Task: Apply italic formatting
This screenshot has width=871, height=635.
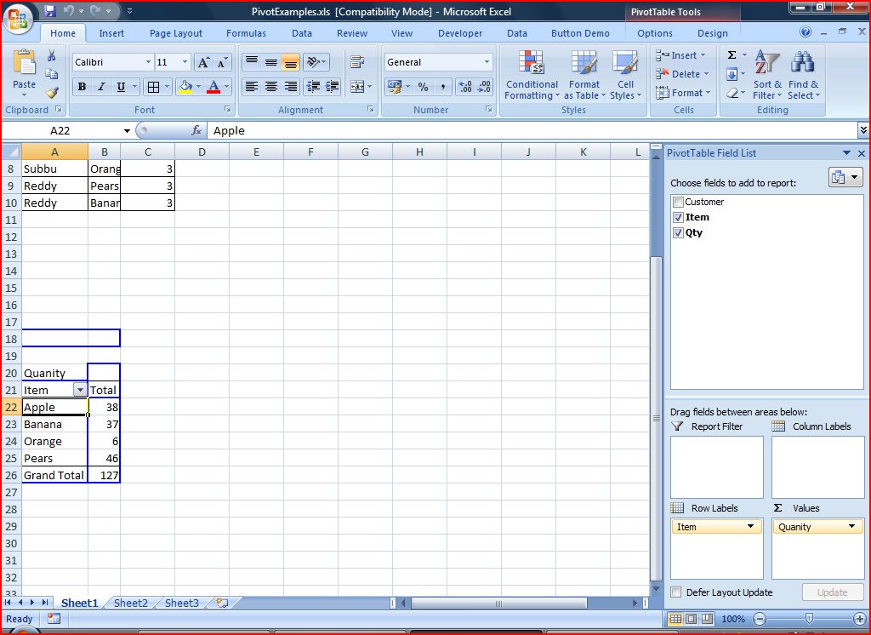Action: (101, 87)
